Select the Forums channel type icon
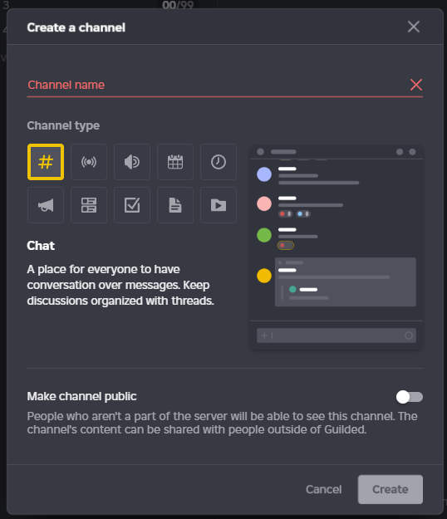The image size is (447, 519). point(89,205)
